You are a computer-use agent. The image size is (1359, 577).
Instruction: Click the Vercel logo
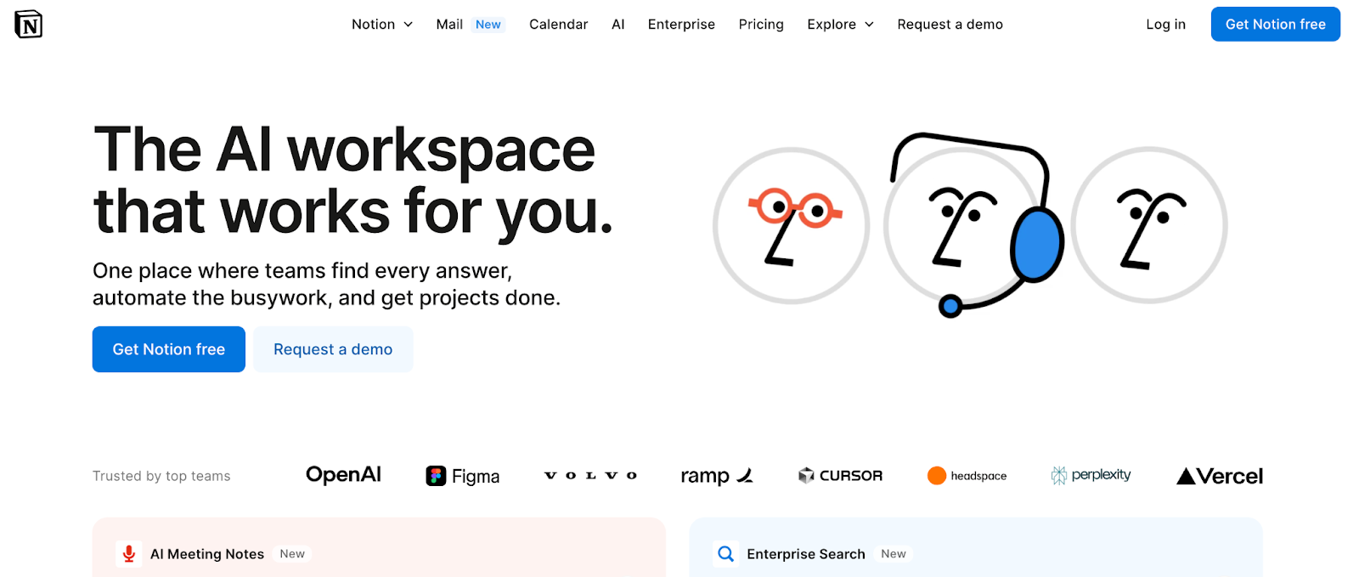1220,476
